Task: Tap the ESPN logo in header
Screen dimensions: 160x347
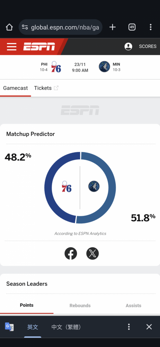Action: 39,47
